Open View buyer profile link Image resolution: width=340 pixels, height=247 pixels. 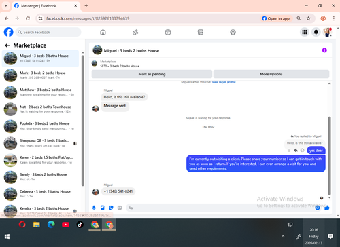tap(224, 82)
